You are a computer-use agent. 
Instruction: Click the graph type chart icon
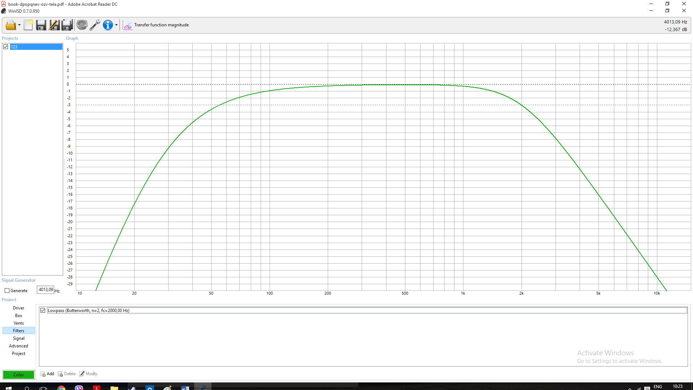click(x=127, y=25)
